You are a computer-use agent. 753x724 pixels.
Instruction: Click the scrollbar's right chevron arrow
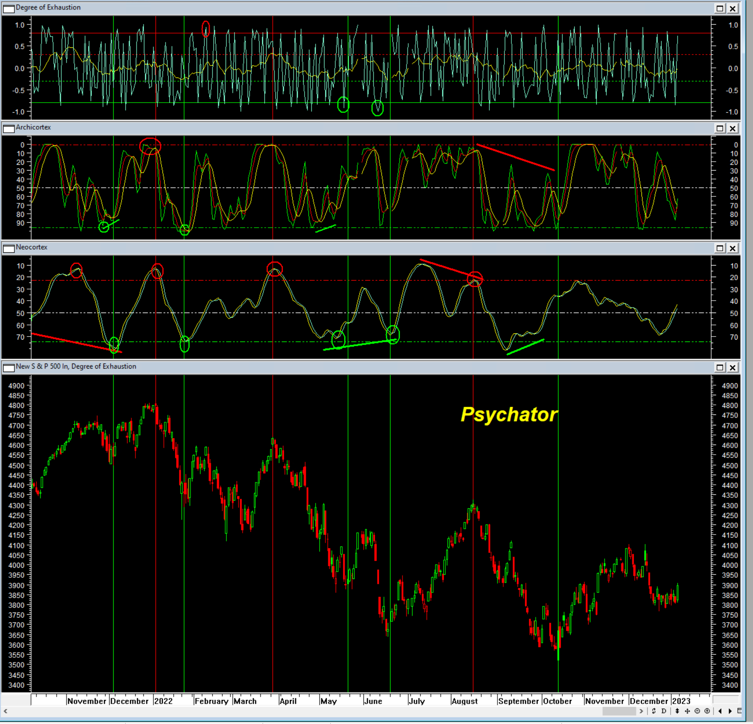tap(641, 711)
